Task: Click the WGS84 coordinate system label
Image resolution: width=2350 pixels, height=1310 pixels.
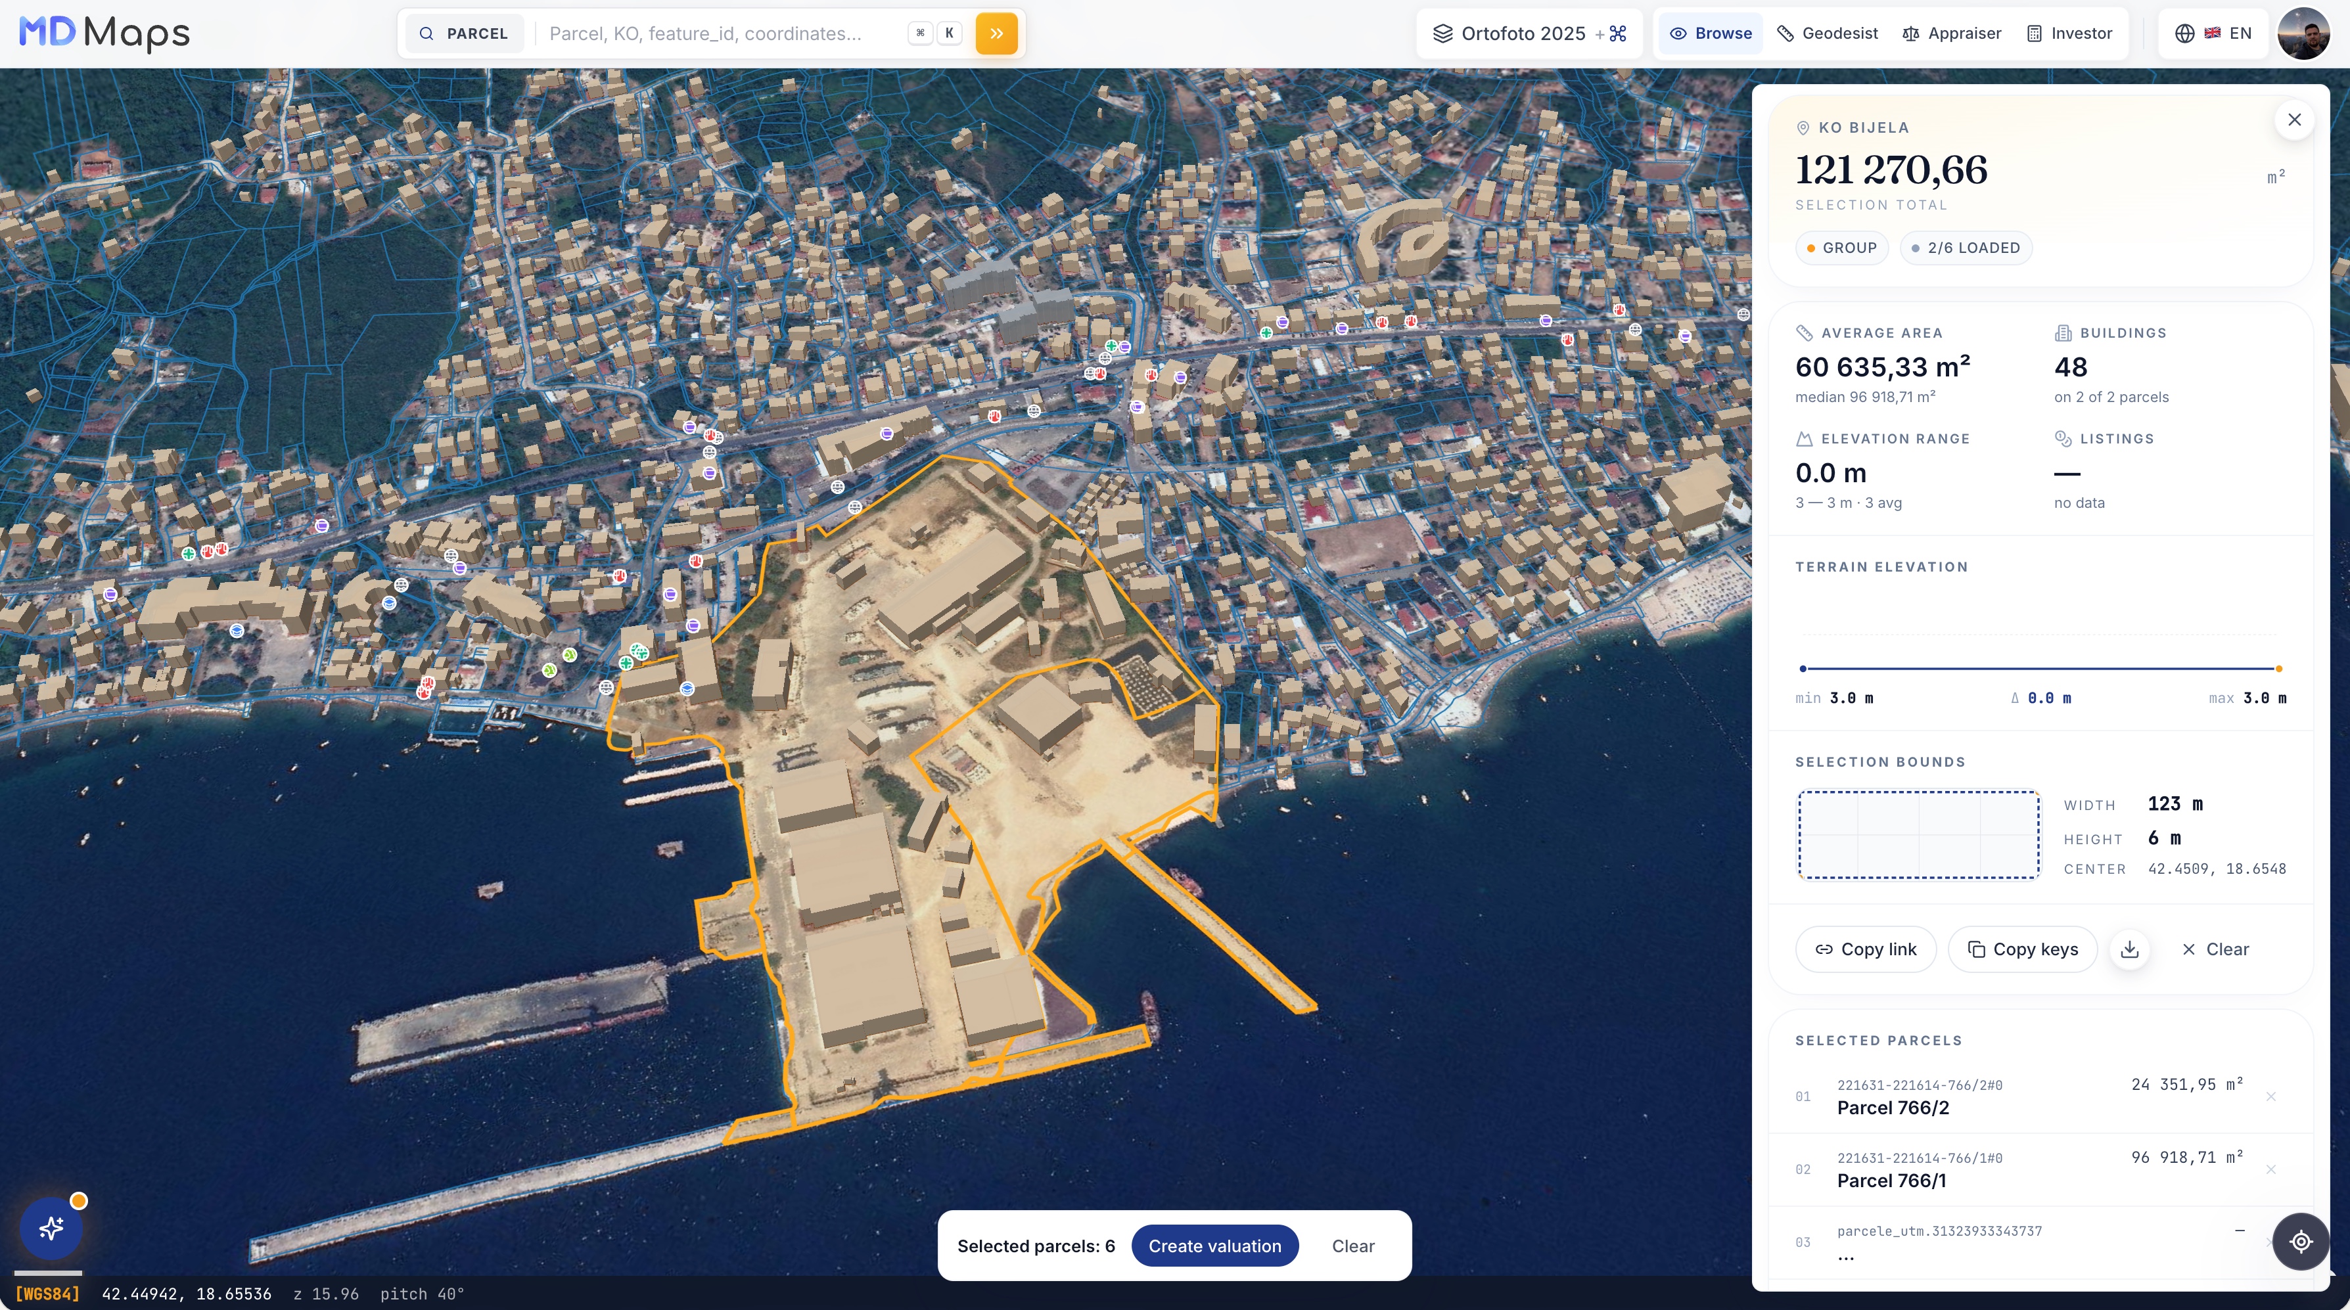Action: pyautogui.click(x=47, y=1294)
